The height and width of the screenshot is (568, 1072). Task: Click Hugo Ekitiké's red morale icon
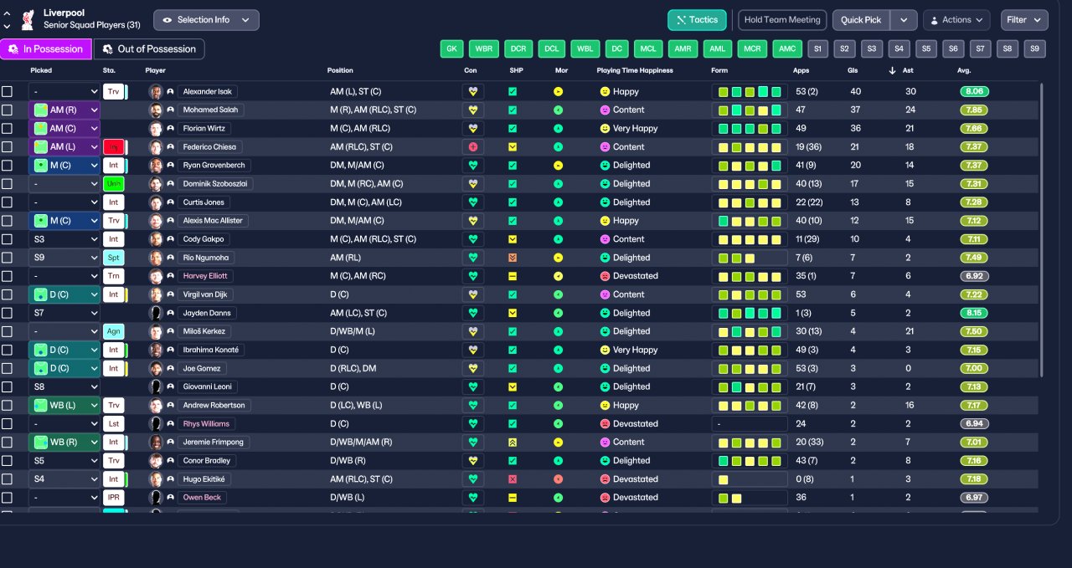(x=558, y=479)
